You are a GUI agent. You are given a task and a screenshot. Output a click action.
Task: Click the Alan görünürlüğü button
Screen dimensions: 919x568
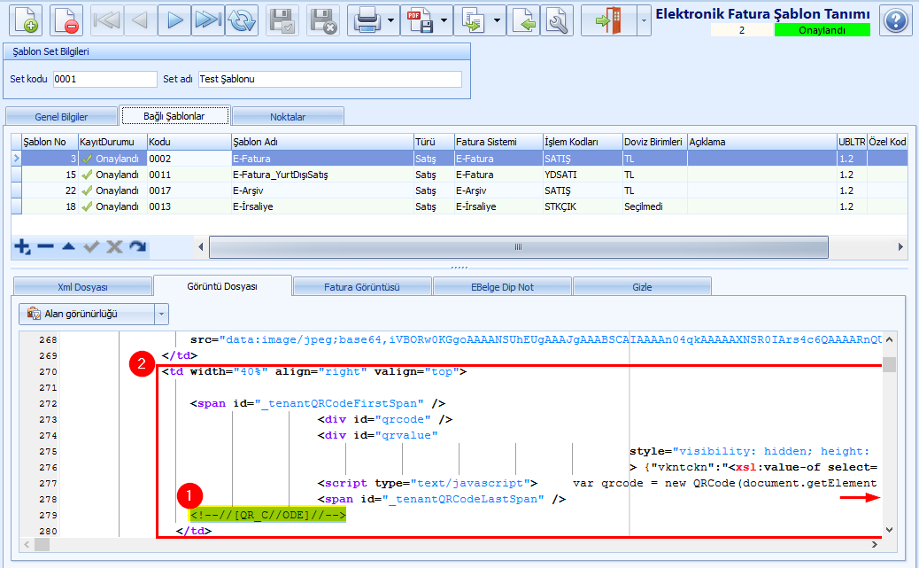click(87, 315)
